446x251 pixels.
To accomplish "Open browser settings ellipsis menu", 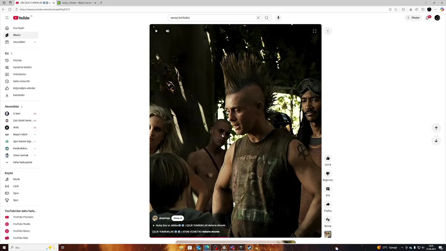I will [436, 9].
